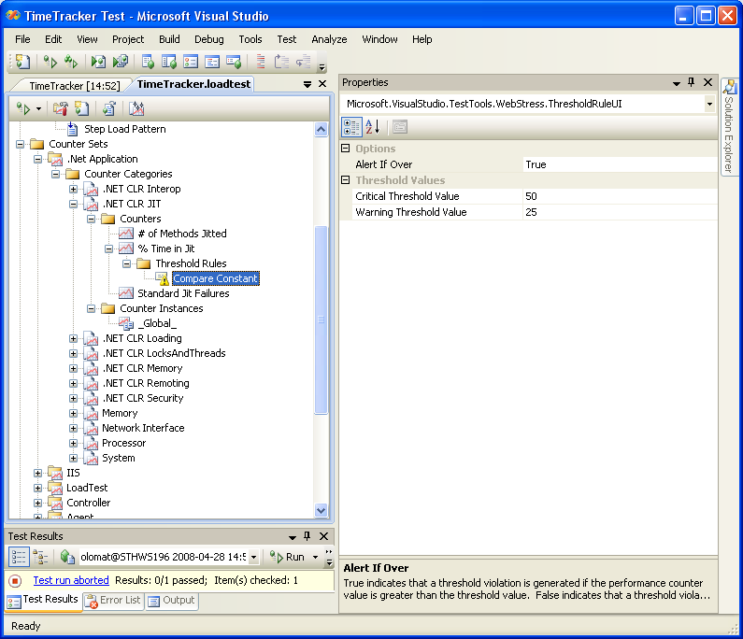This screenshot has height=639, width=743.
Task: Open the Build menu
Action: point(169,39)
